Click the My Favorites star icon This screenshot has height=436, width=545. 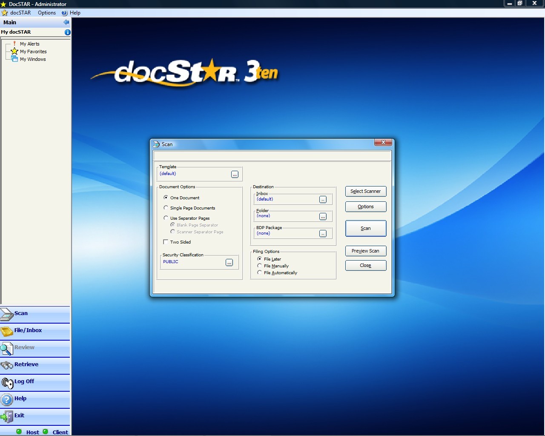tap(14, 51)
